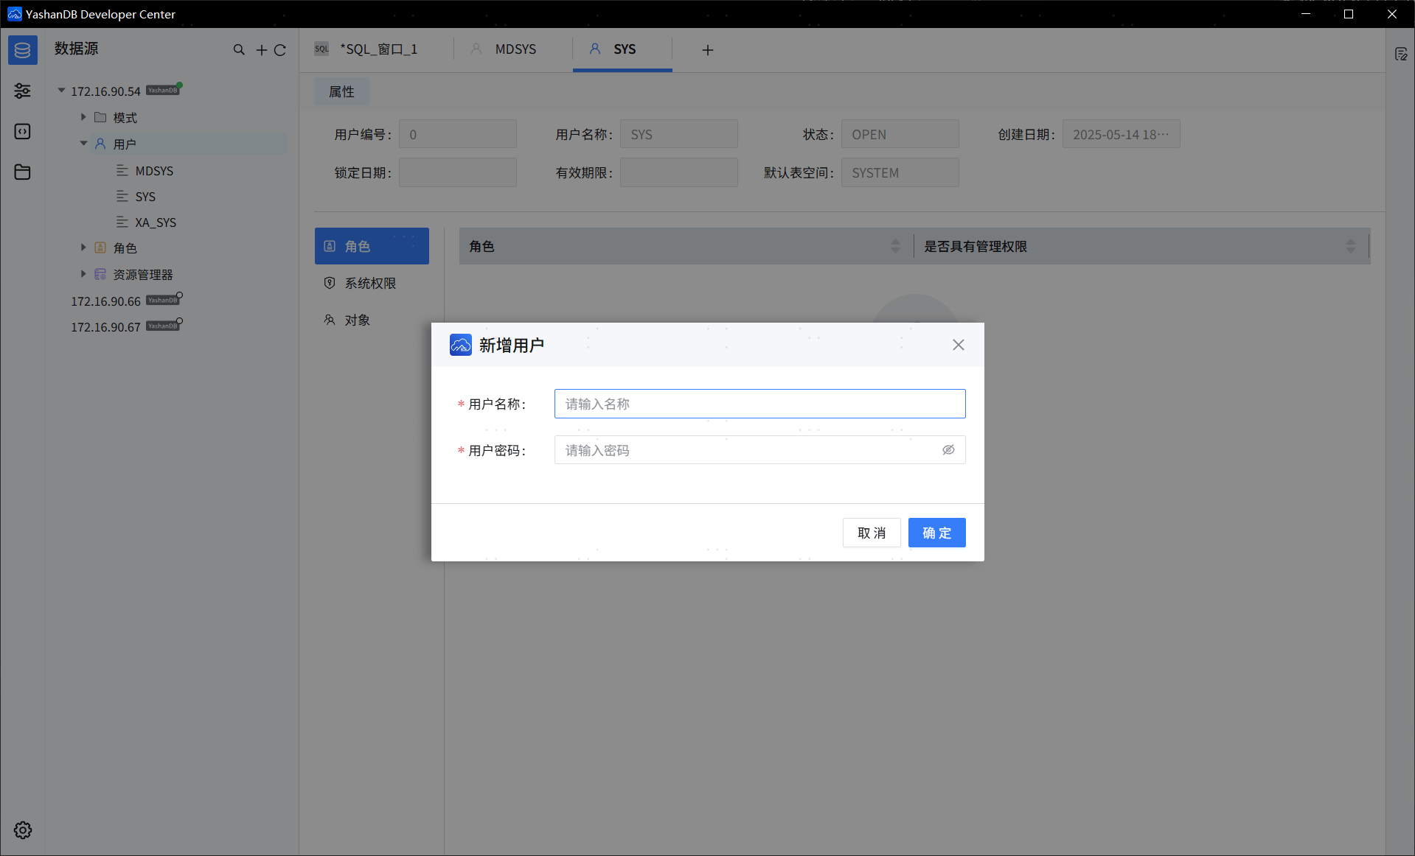
Task: Search data sources with magnifier icon
Action: (239, 50)
